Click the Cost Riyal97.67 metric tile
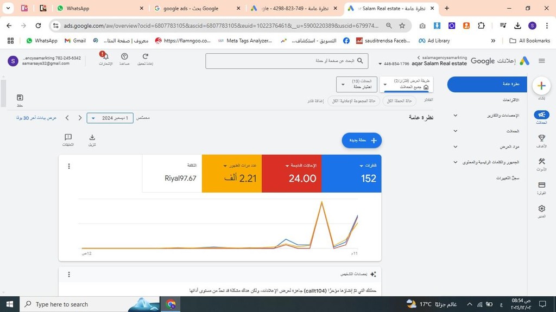 tap(172, 174)
